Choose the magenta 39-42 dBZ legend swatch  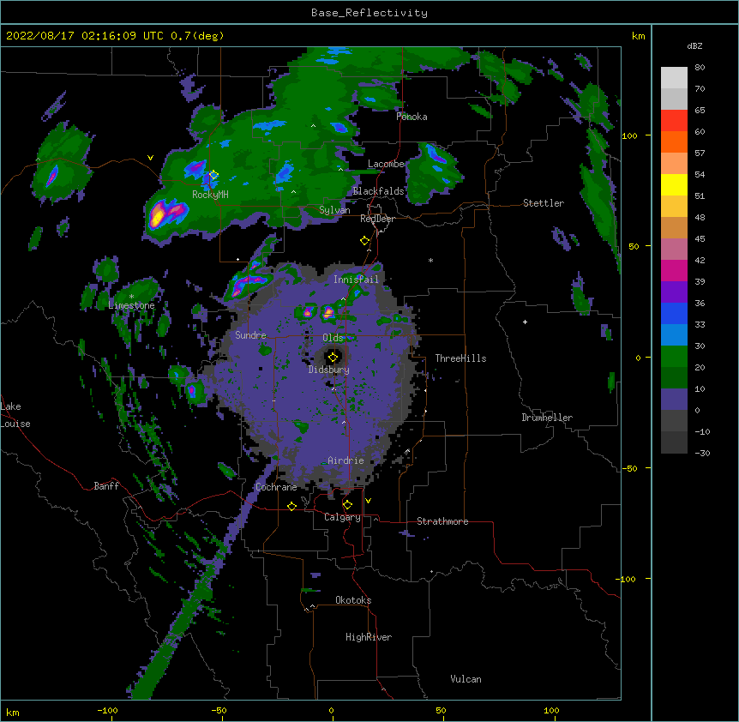(674, 270)
